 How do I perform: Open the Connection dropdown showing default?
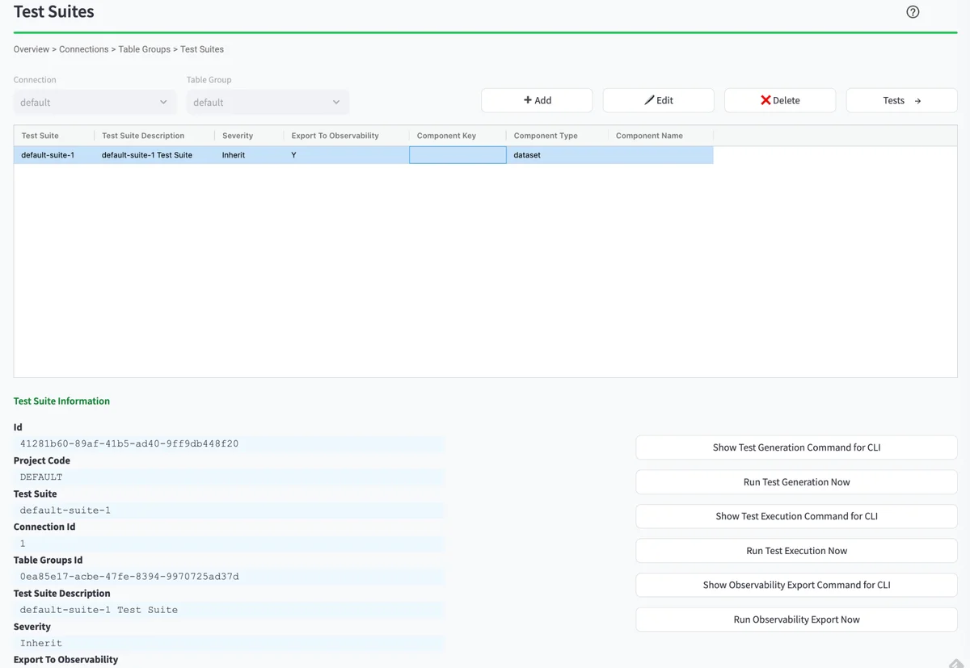pyautogui.click(x=94, y=102)
